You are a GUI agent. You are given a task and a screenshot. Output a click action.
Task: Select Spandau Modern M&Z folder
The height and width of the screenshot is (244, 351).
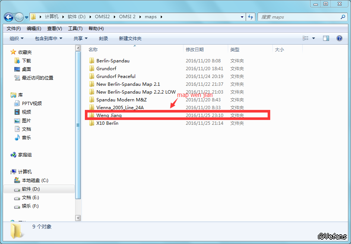pyautogui.click(x=121, y=100)
